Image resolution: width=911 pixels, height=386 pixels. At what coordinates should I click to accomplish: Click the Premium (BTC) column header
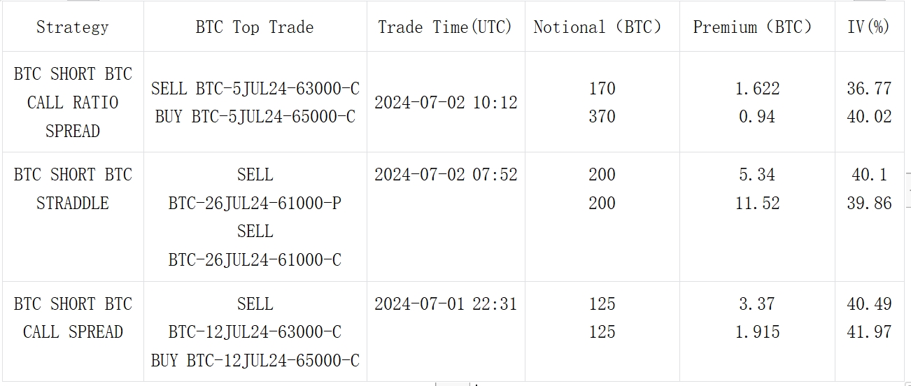pos(753,27)
